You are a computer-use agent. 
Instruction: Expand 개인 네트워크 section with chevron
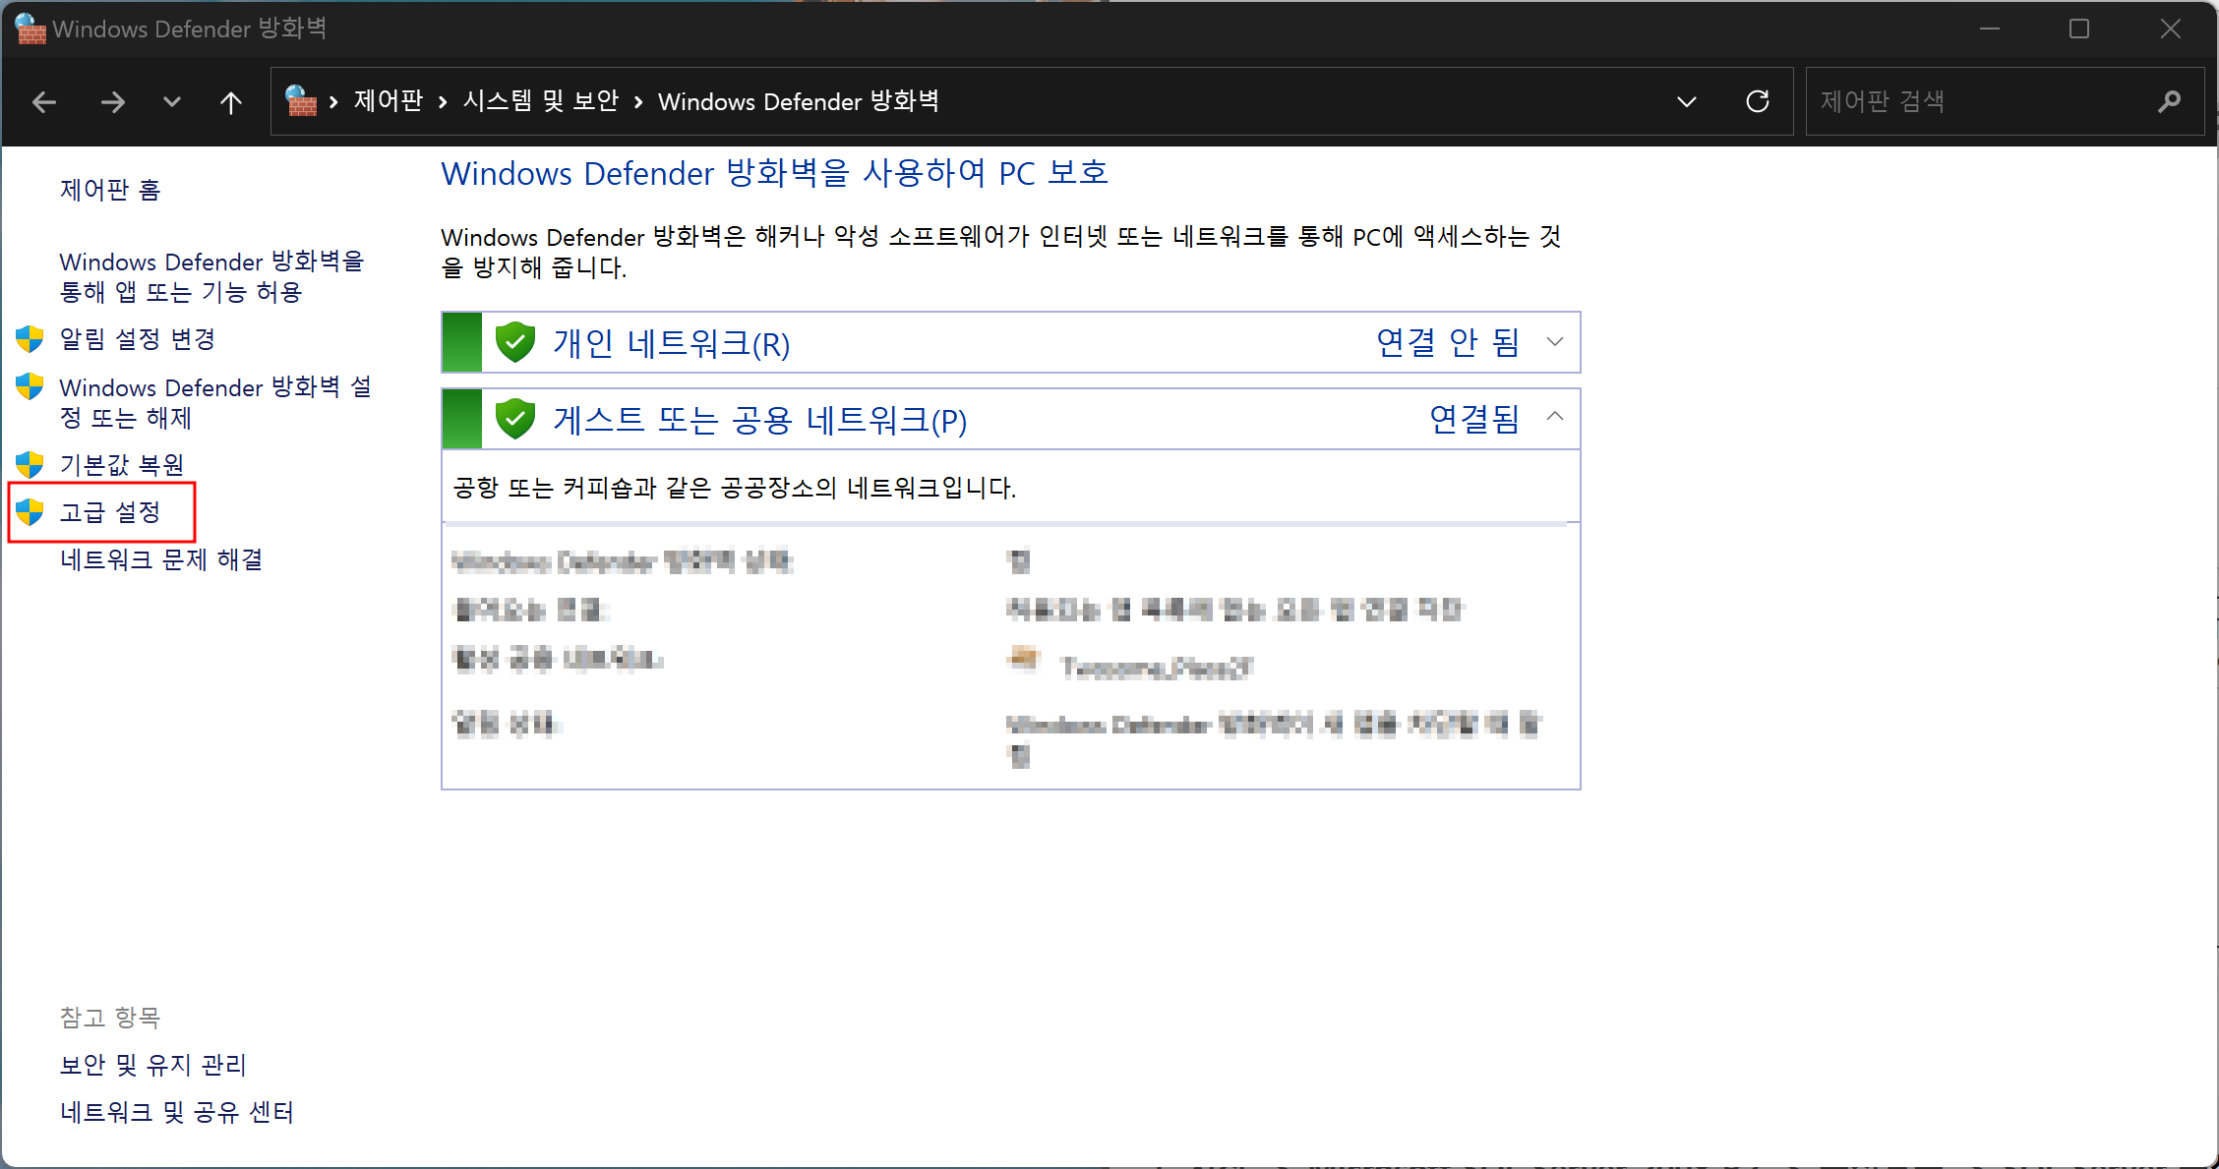pyautogui.click(x=1555, y=342)
